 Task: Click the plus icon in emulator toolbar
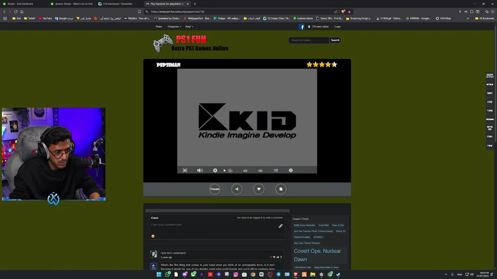(215, 170)
